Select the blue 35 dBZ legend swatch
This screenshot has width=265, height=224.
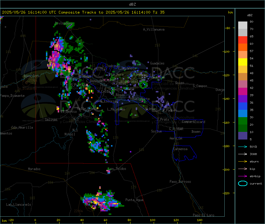243,106
